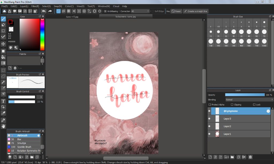This screenshot has width=274, height=164.
Task: Open Airbrush brush settings gear
Action: click(39, 135)
